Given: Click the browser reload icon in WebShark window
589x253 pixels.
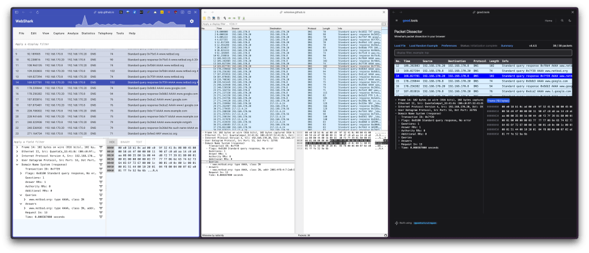Looking at the screenshot, I should pos(37,11).
